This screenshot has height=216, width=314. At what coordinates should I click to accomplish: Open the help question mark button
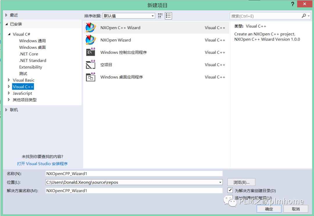click(292, 4)
